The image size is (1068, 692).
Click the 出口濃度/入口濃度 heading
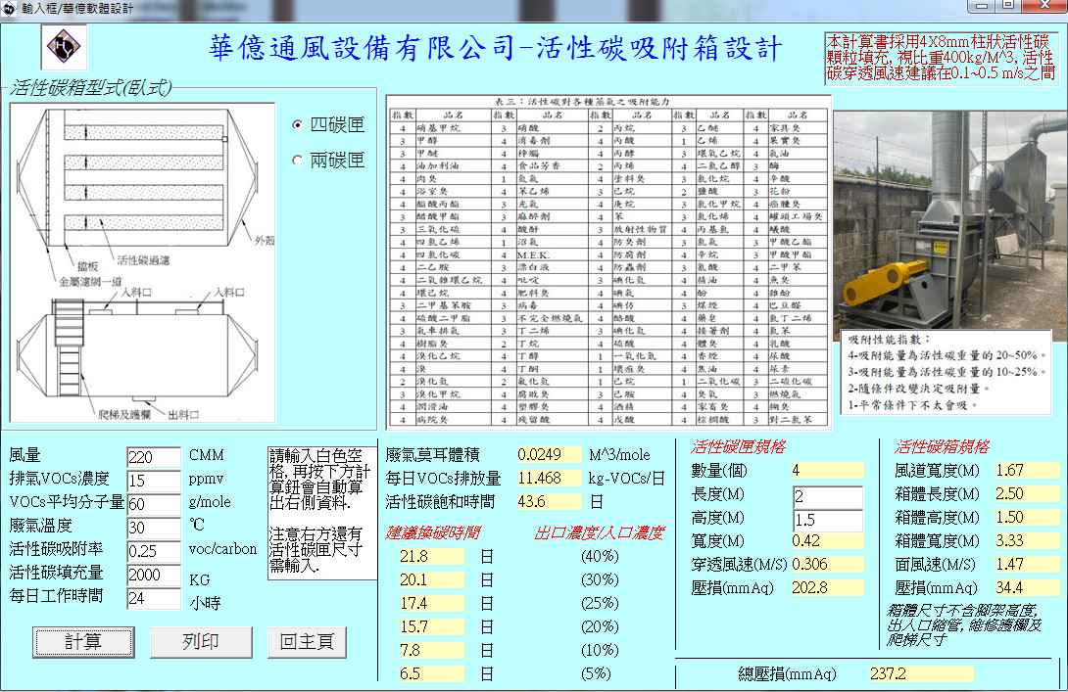tap(600, 532)
